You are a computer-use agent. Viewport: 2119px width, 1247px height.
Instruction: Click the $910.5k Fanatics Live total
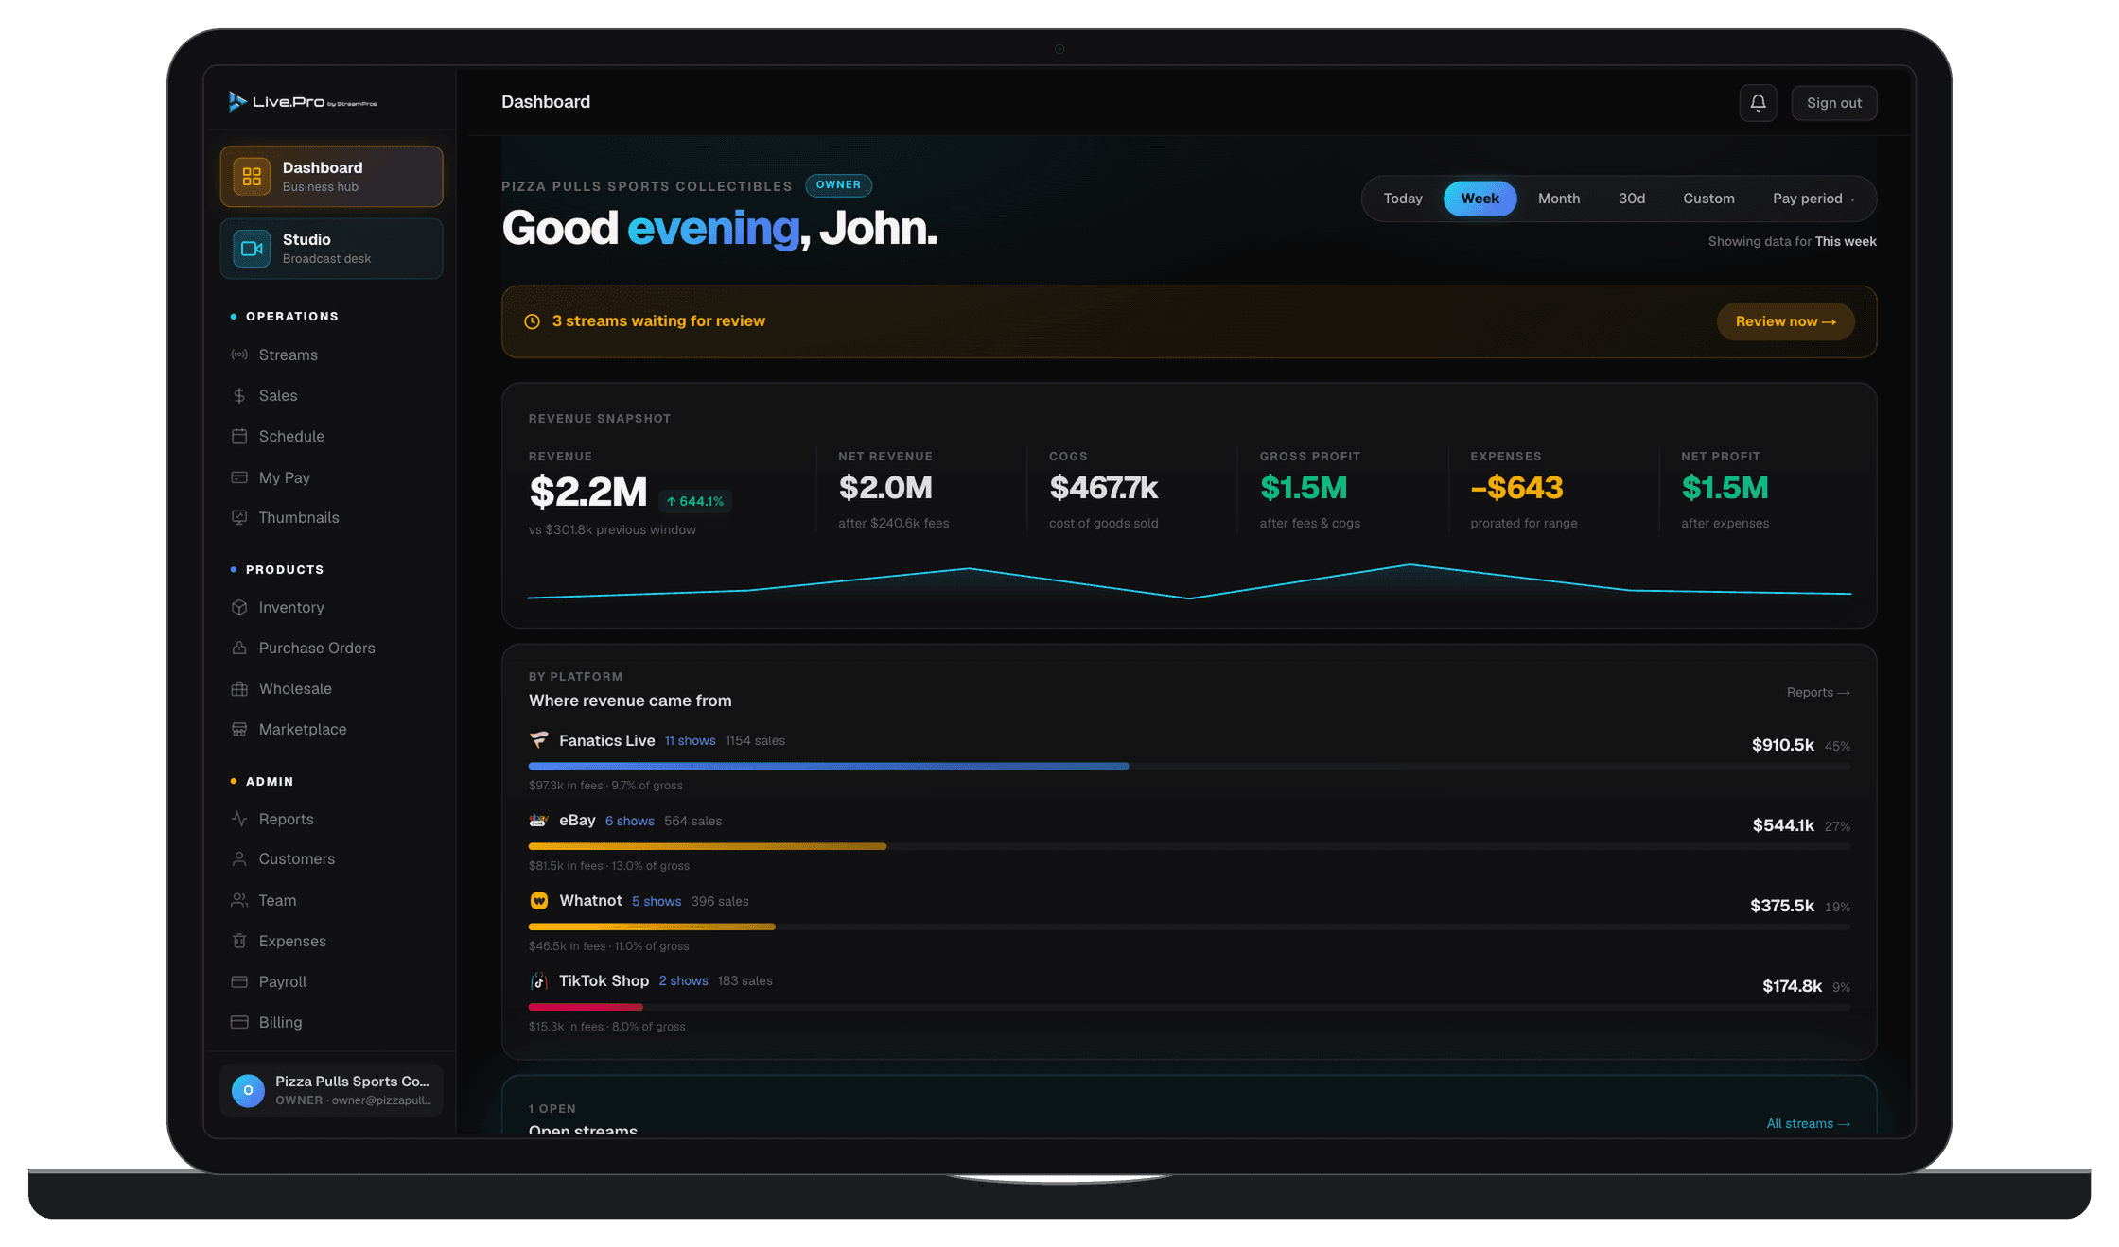pos(1782,745)
